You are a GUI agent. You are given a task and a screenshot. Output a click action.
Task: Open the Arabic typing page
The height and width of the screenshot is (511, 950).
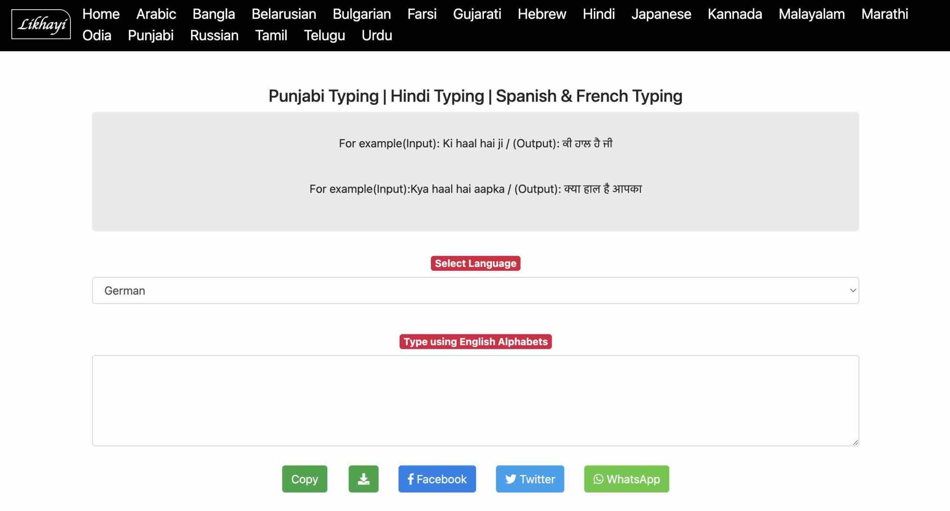[156, 14]
